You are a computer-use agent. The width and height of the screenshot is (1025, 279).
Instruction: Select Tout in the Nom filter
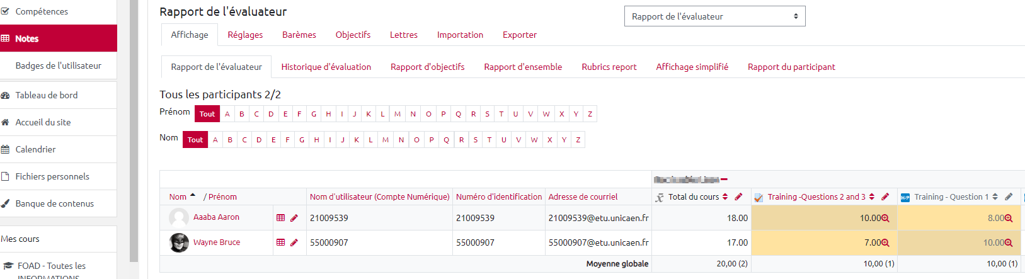(x=195, y=140)
